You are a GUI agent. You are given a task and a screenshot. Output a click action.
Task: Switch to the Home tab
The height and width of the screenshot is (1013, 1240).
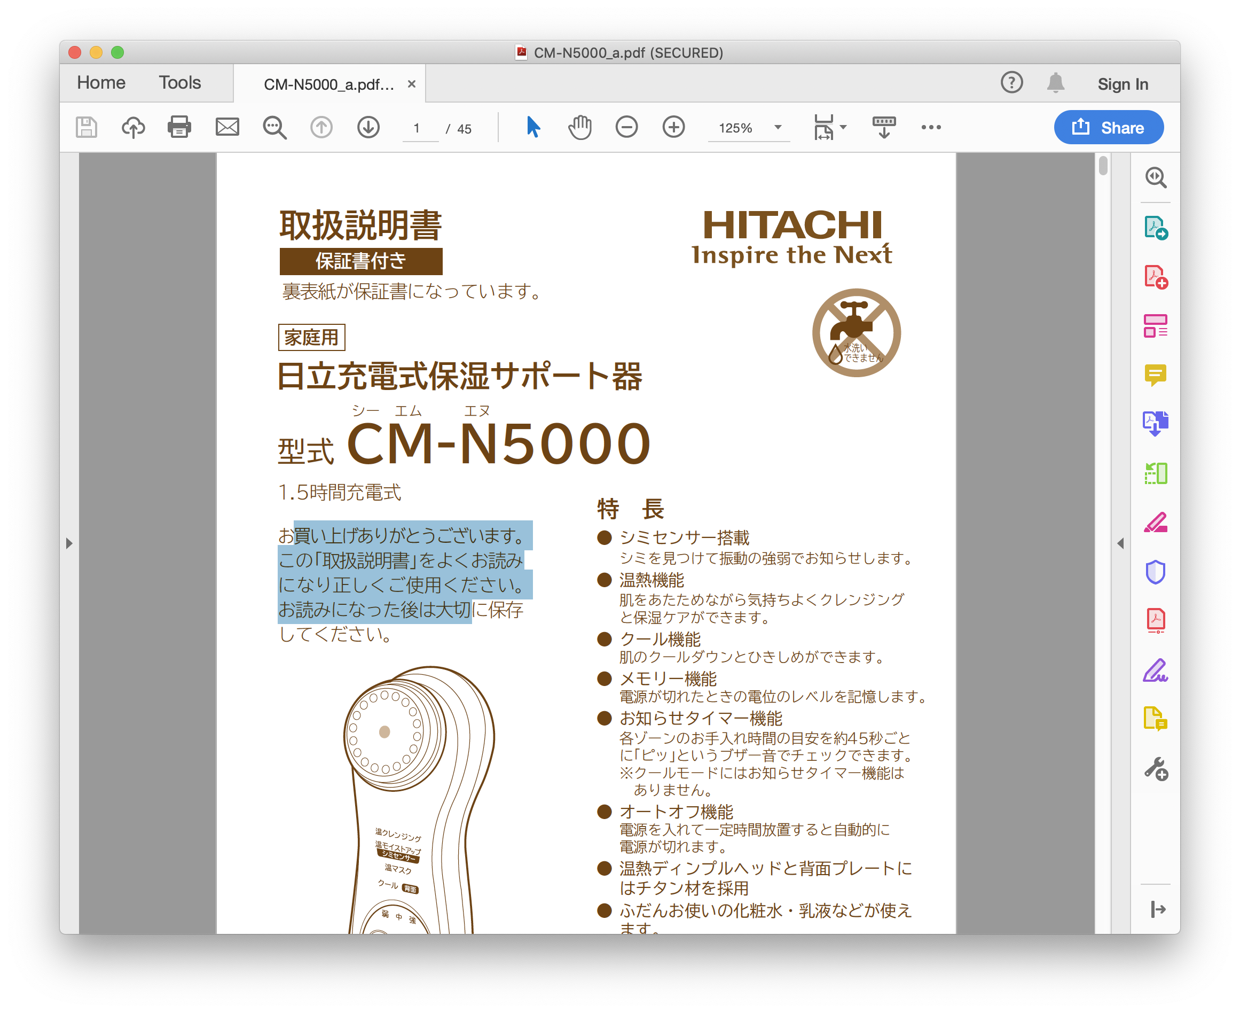[x=101, y=82]
